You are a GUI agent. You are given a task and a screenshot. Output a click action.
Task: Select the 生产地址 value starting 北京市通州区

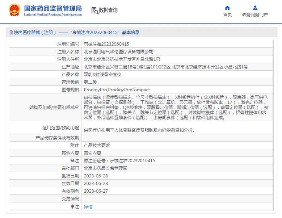click(x=166, y=67)
